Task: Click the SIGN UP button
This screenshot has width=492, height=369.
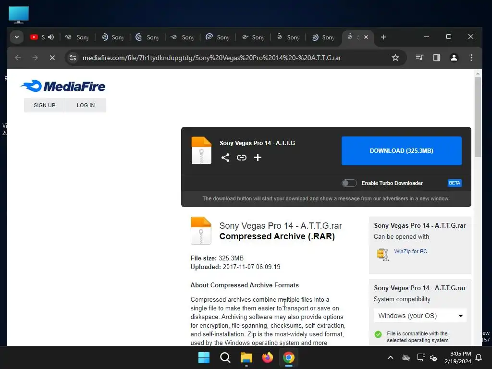Action: (45, 105)
